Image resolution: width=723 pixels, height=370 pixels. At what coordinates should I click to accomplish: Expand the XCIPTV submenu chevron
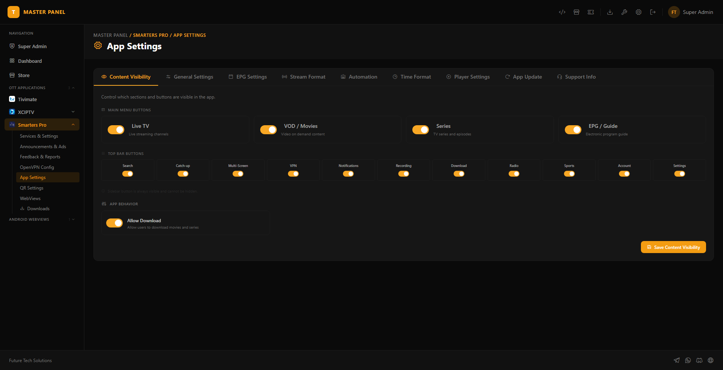[73, 112]
